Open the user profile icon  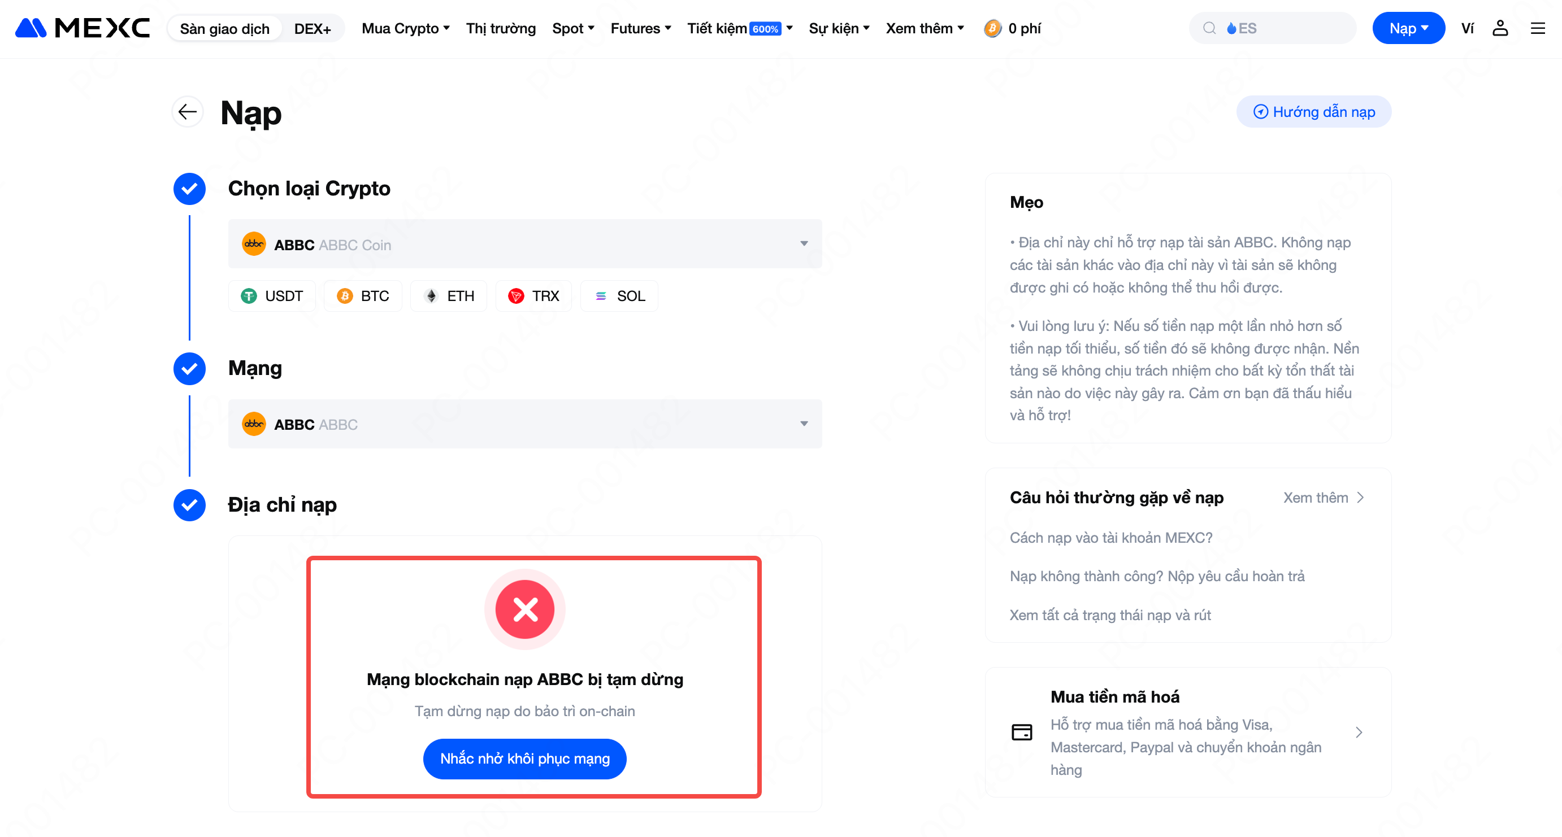pos(1499,28)
